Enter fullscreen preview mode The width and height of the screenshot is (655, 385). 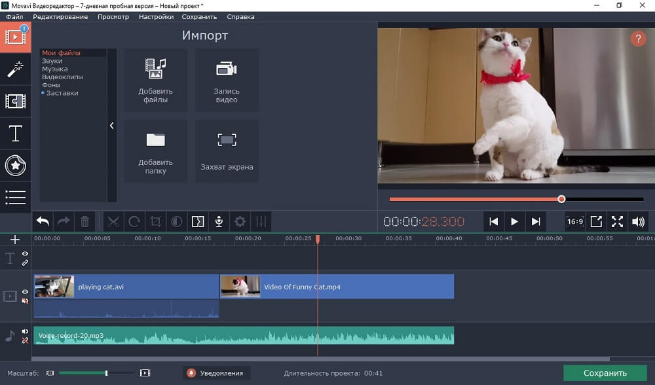pyautogui.click(x=617, y=221)
